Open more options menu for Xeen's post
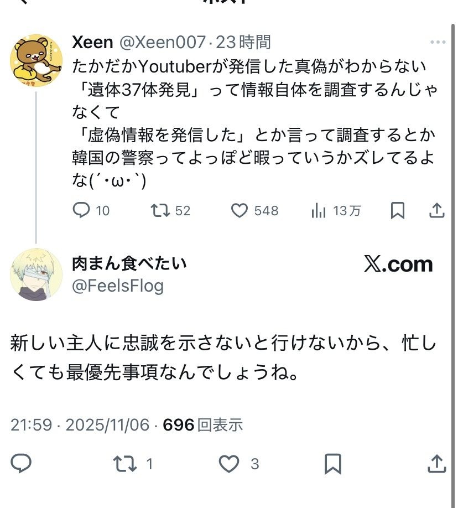Screen dimensions: 458x508 pos(438,42)
